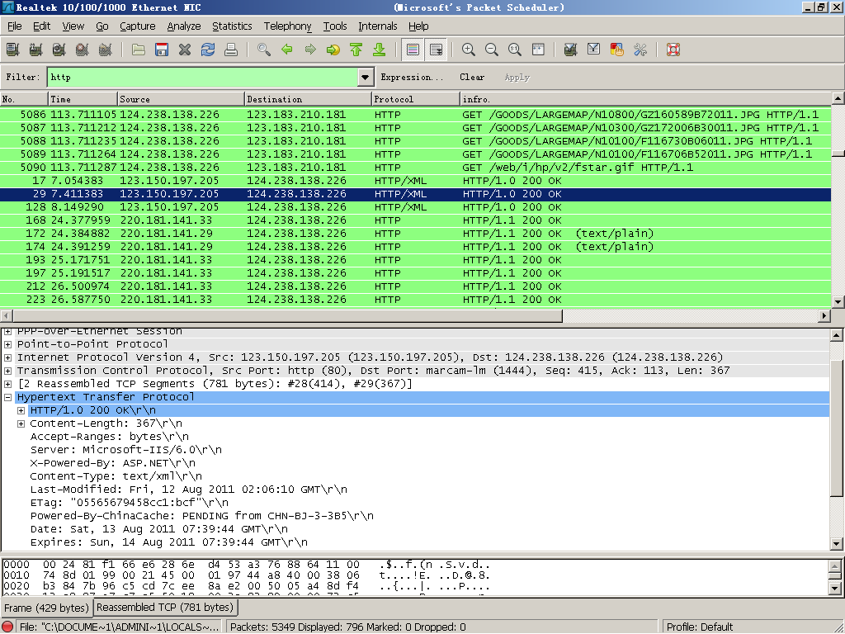Edit capture filters toolbar icon

tap(571, 50)
